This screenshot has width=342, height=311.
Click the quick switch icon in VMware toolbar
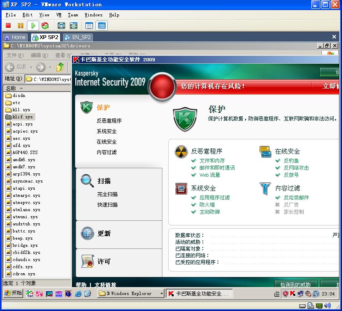click(x=74, y=26)
